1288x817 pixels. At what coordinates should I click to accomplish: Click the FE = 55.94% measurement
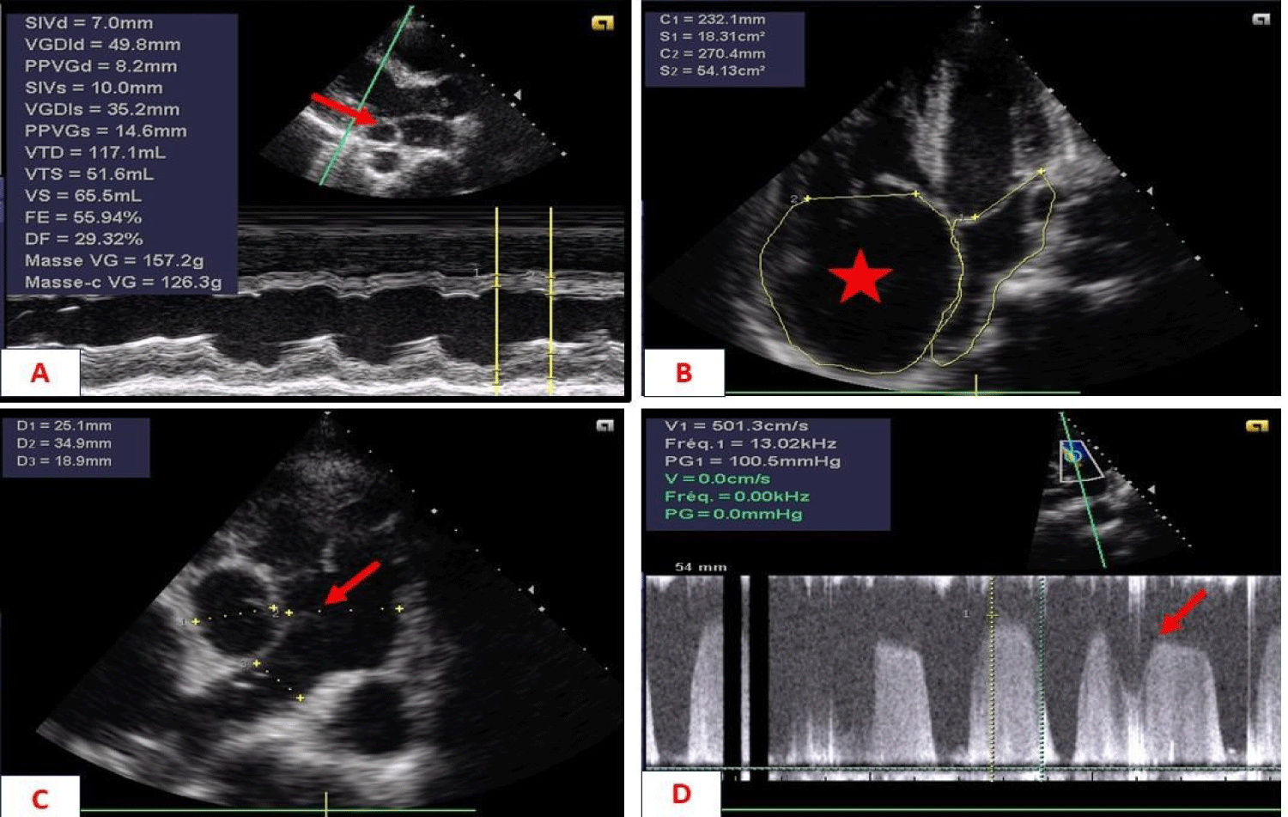83,217
